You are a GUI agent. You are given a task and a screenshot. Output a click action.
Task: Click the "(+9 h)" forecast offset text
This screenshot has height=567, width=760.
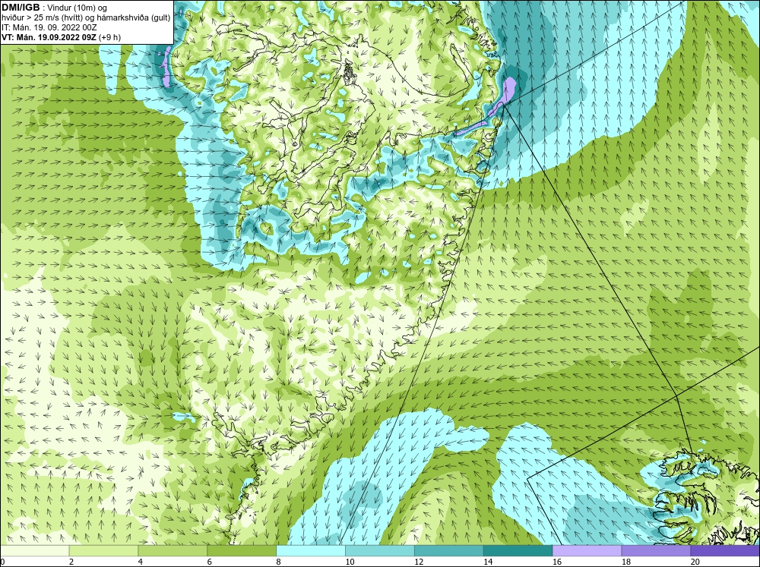pyautogui.click(x=109, y=37)
